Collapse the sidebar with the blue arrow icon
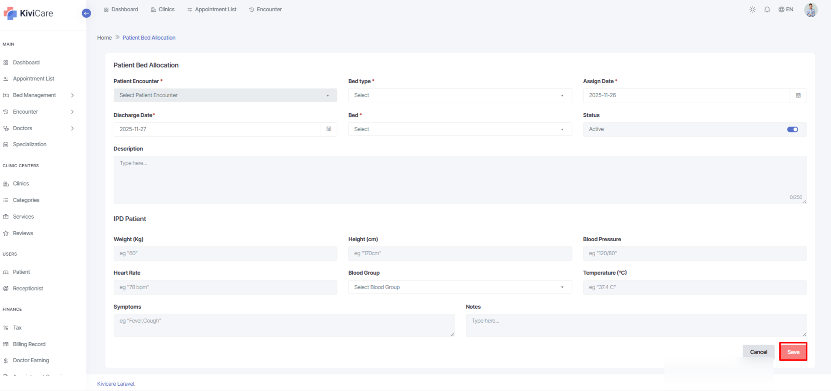 [x=86, y=13]
